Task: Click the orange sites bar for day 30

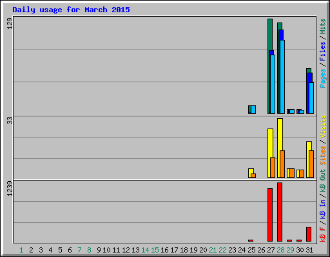Action: click(302, 173)
